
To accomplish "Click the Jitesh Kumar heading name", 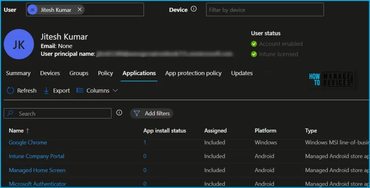I will pyautogui.click(x=64, y=37).
